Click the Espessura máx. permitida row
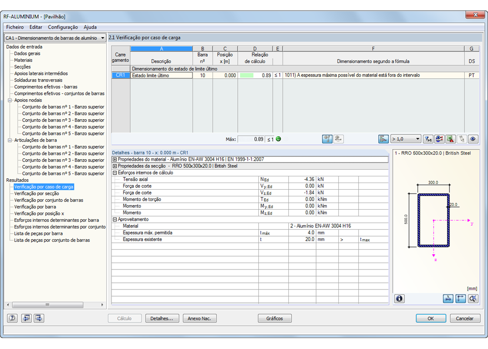Viewport: 488px width, 349px height. 250,233
